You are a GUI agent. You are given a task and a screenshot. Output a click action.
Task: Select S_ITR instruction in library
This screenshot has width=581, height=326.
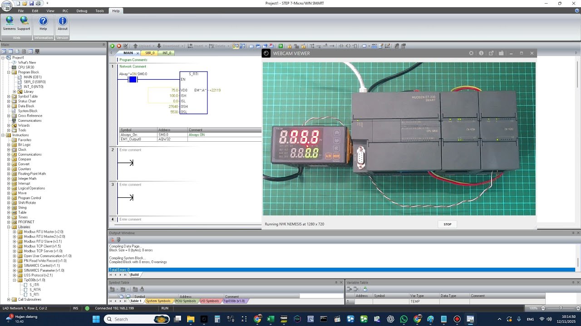click(34, 285)
